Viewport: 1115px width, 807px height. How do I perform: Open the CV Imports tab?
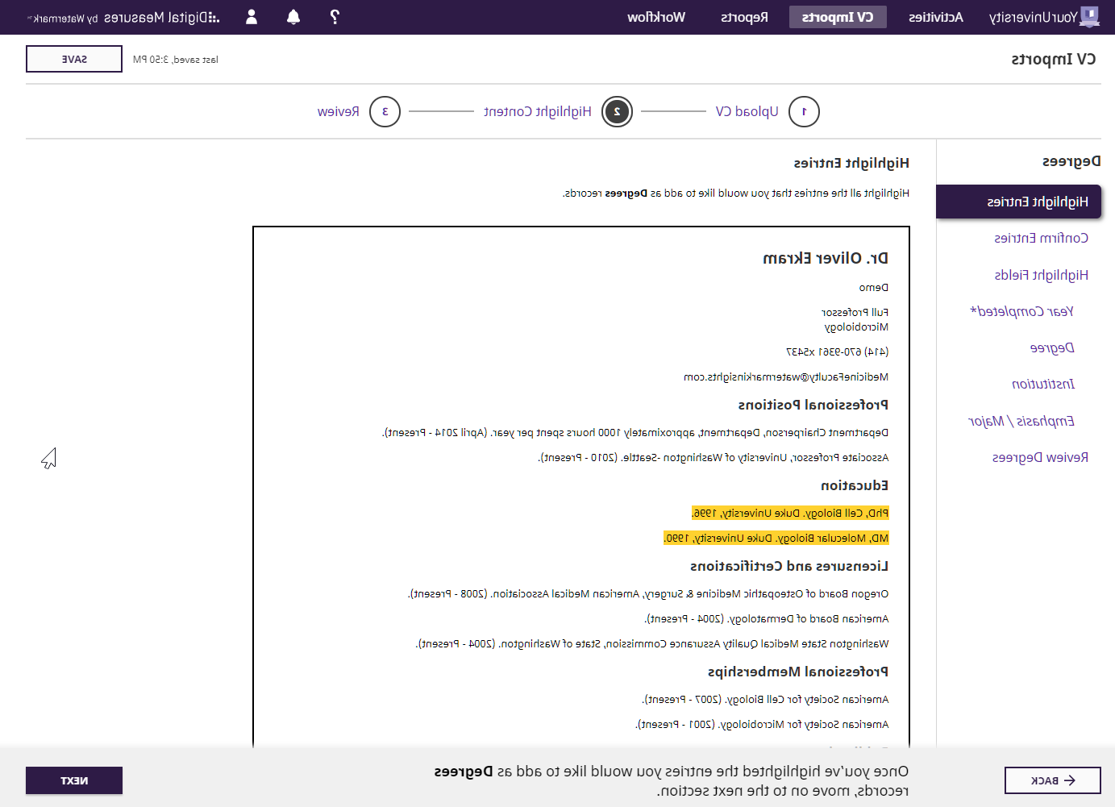pos(838,17)
